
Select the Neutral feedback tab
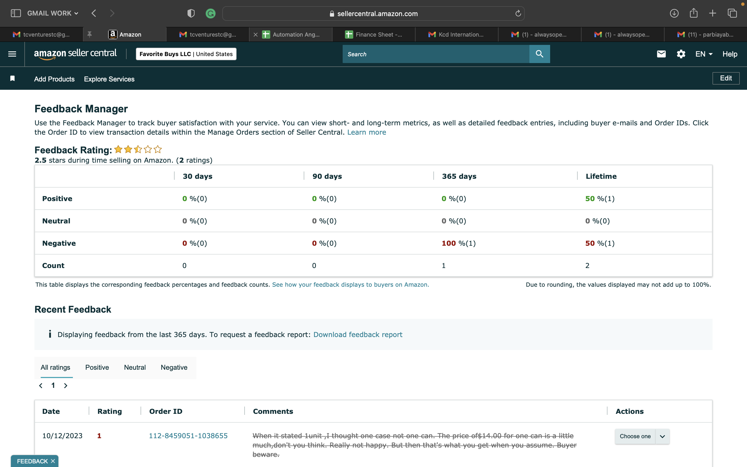(135, 367)
